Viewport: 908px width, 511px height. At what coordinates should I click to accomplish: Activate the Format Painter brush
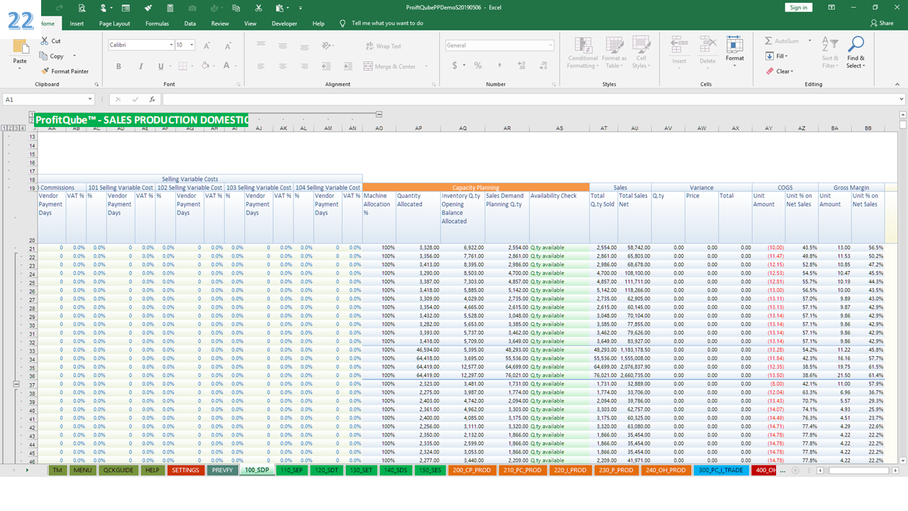45,71
